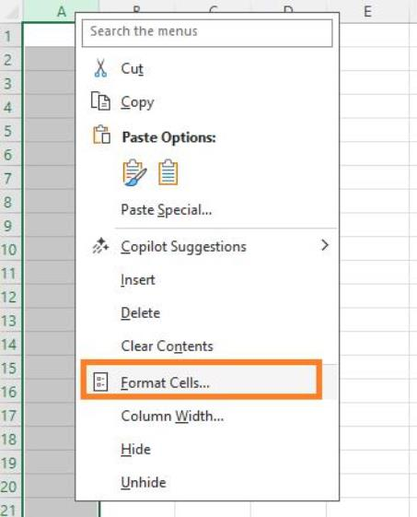Open the Column Width option
This screenshot has height=517, width=417.
(x=172, y=417)
